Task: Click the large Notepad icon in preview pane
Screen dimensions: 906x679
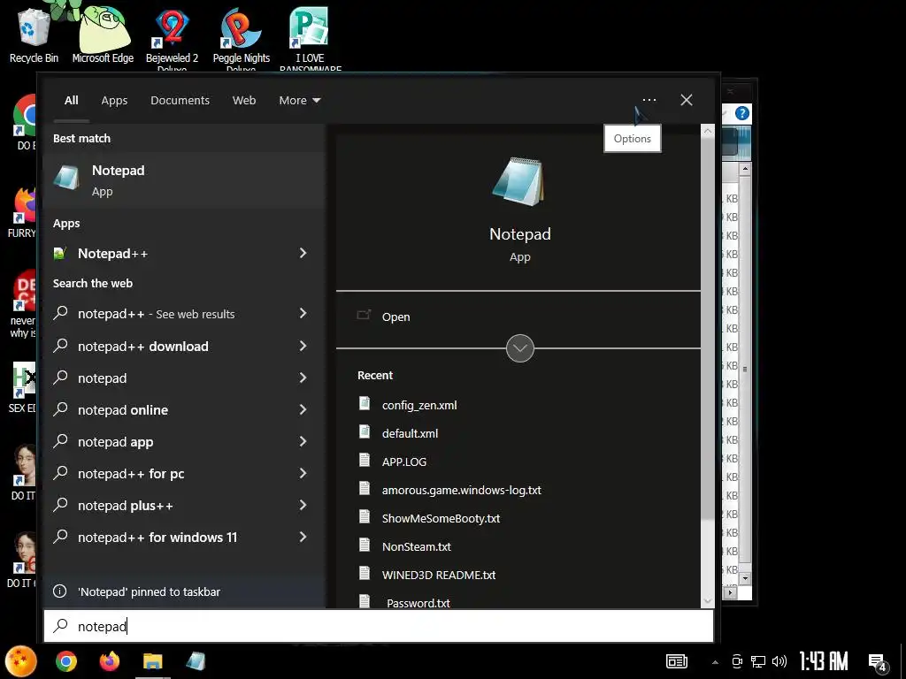Action: 518,181
